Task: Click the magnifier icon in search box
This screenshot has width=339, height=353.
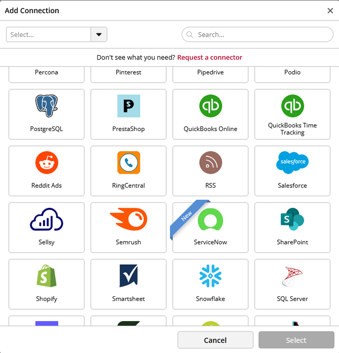Action: point(189,34)
